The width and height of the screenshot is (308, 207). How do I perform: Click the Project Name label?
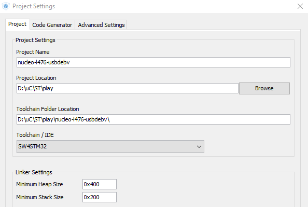[33, 52]
